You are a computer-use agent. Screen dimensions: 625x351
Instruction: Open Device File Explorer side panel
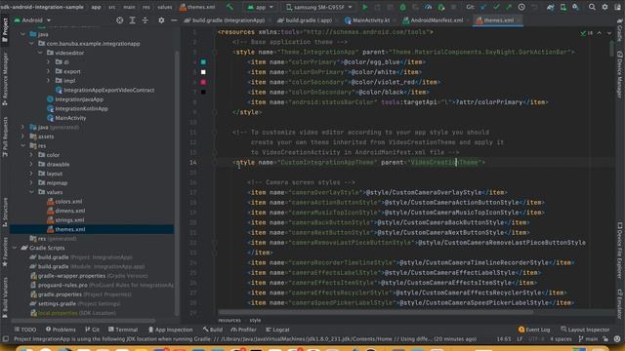pos(620,251)
